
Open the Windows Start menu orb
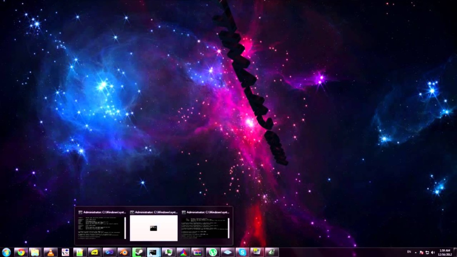click(x=6, y=252)
